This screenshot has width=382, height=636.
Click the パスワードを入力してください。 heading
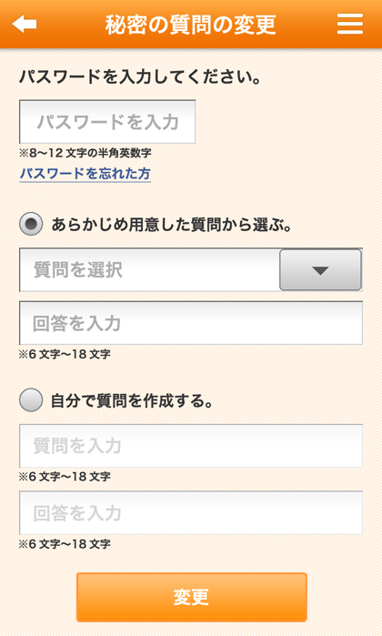(140, 76)
